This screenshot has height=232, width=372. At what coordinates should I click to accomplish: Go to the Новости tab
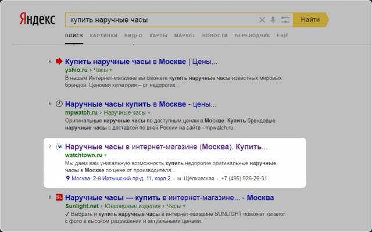tap(215, 35)
